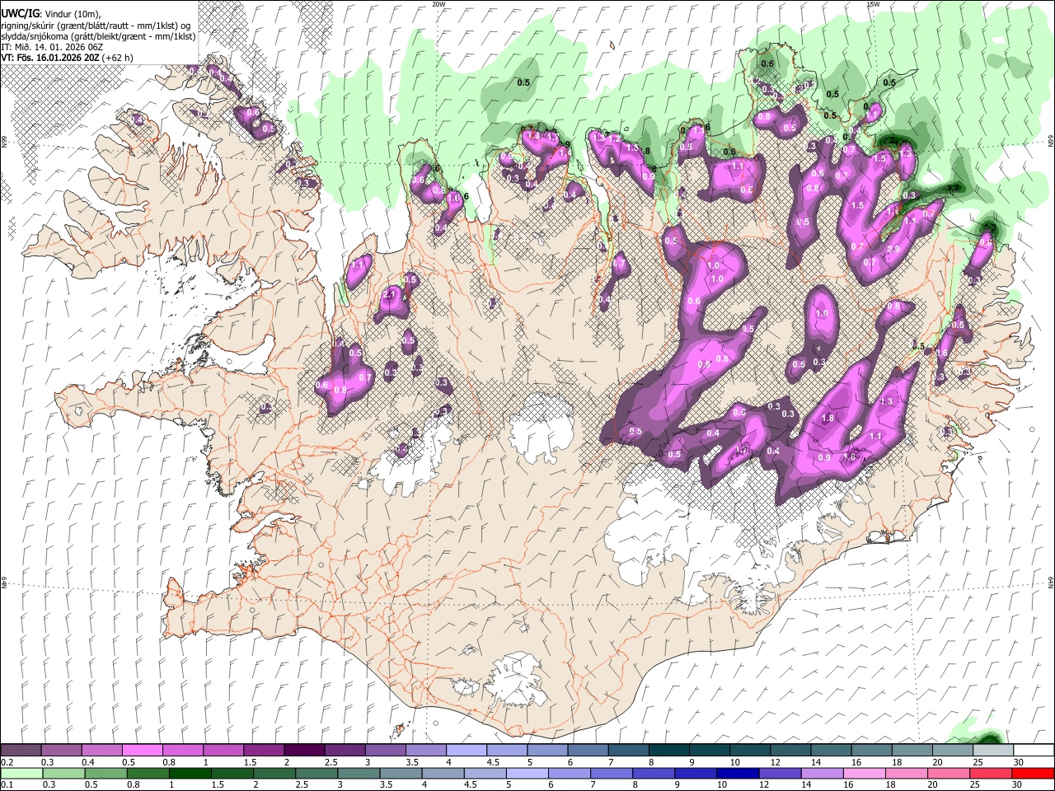
Task: Select the dark mauve 0.2–0.3 upper legend swatch
Action: pos(21,750)
